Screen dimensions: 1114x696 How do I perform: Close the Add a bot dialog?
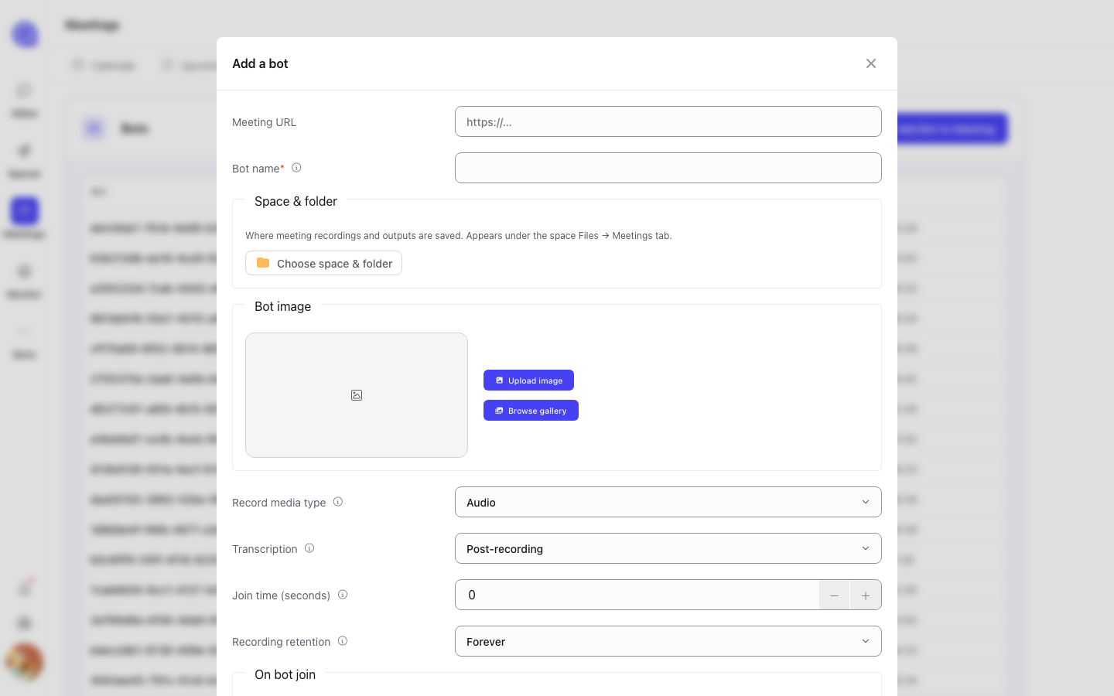(871, 63)
